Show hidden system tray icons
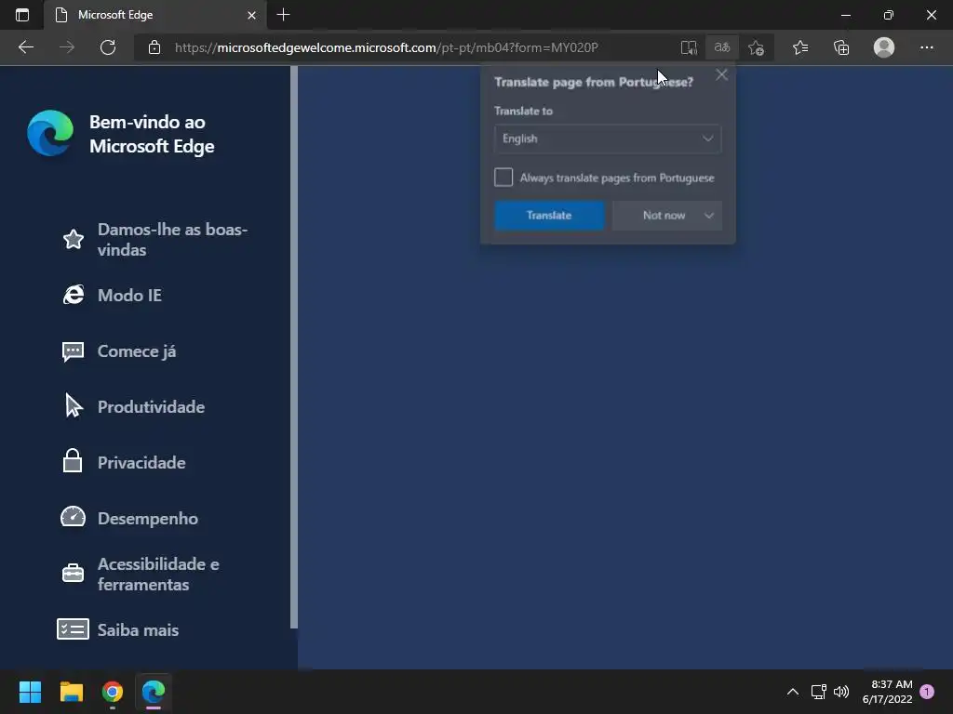This screenshot has width=953, height=714. pyautogui.click(x=793, y=692)
